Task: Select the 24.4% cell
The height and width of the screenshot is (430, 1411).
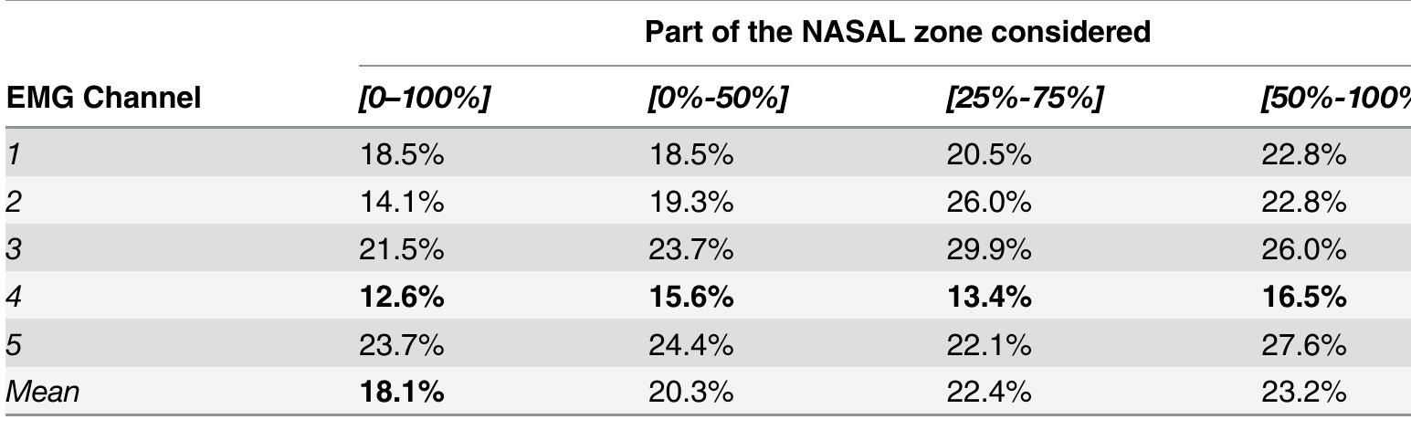Action: pos(690,344)
